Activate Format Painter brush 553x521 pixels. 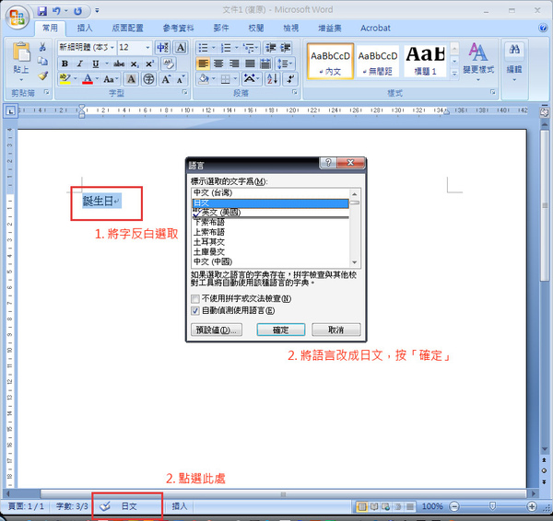42,75
